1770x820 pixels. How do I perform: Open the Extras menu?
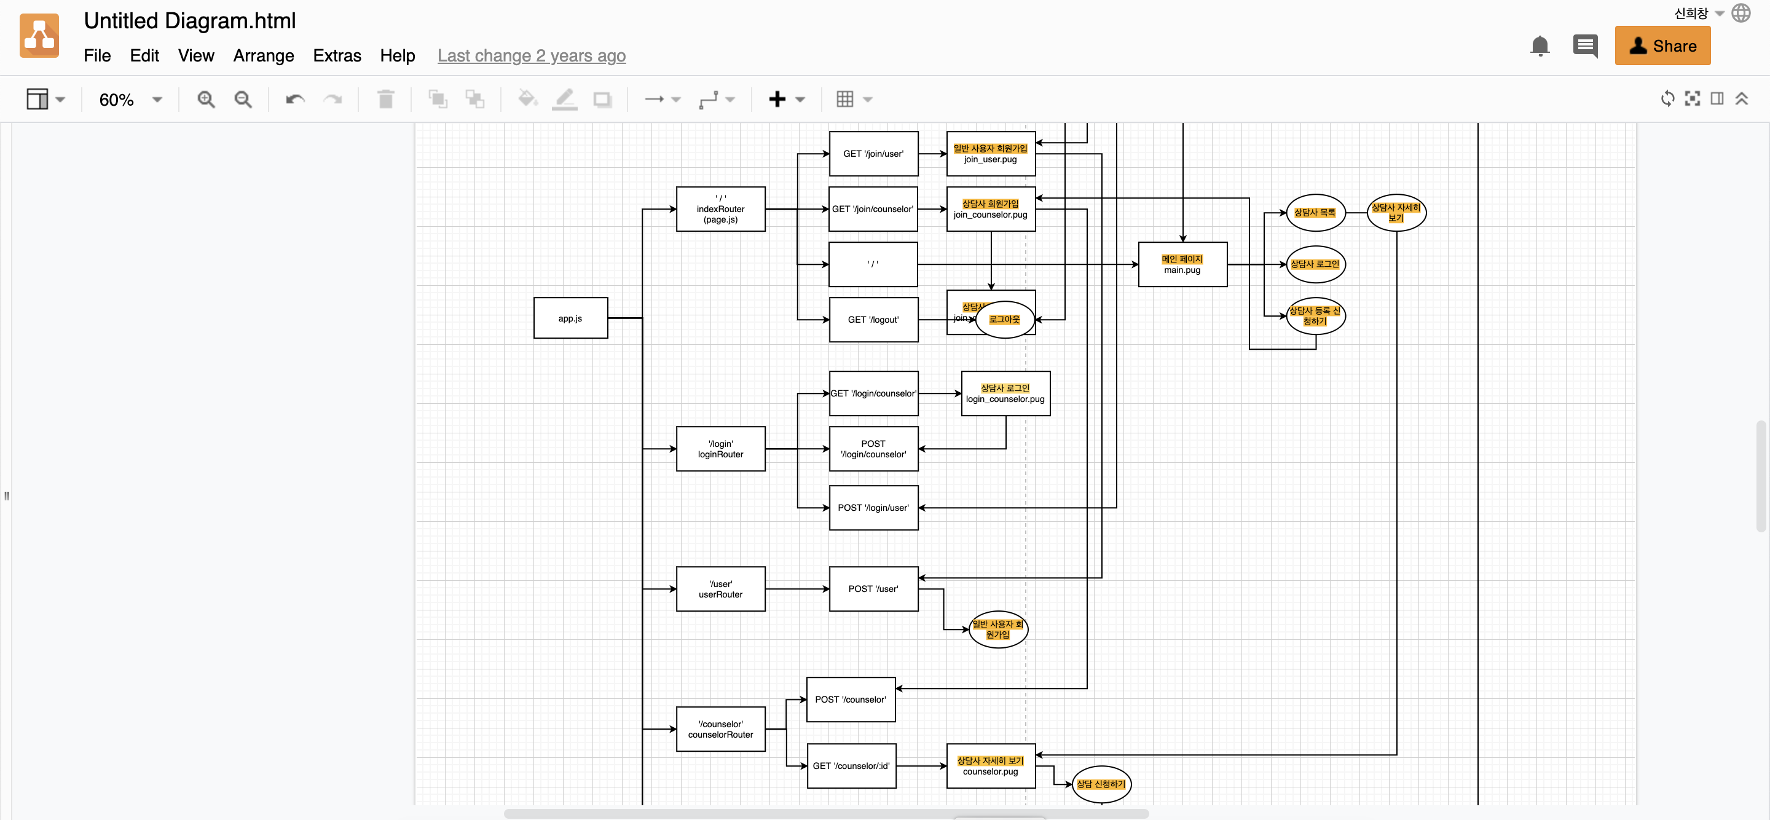pyautogui.click(x=337, y=56)
